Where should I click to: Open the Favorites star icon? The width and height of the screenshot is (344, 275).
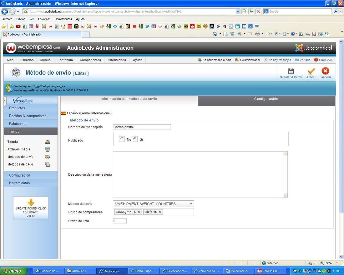tap(4, 27)
